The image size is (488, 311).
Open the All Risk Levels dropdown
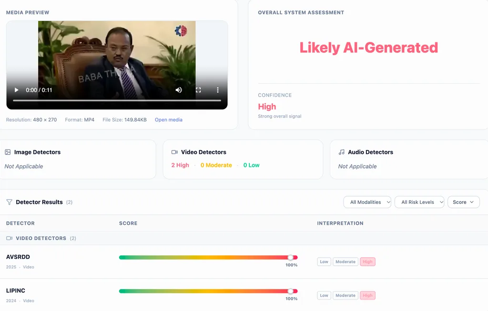click(x=419, y=202)
